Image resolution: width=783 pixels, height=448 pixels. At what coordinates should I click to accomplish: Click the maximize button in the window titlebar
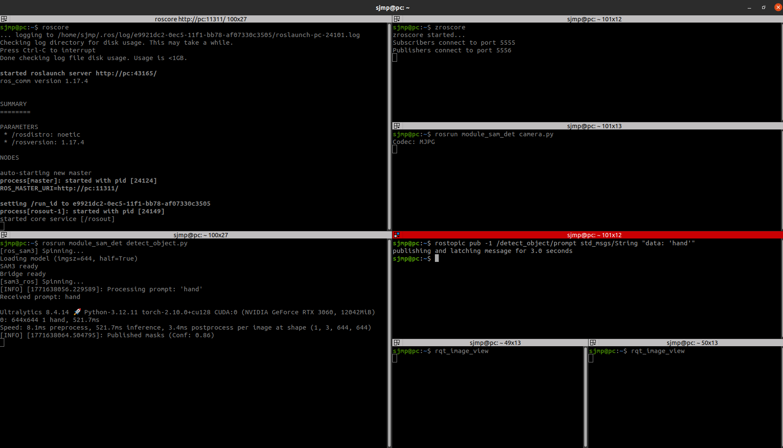[x=763, y=7]
